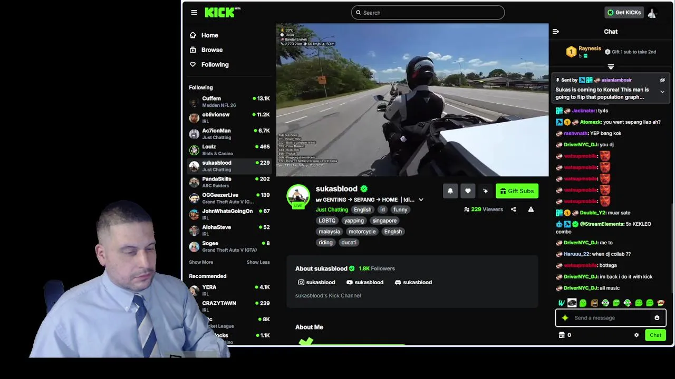Open Following in sidebar
The height and width of the screenshot is (379, 675).
pyautogui.click(x=229, y=65)
